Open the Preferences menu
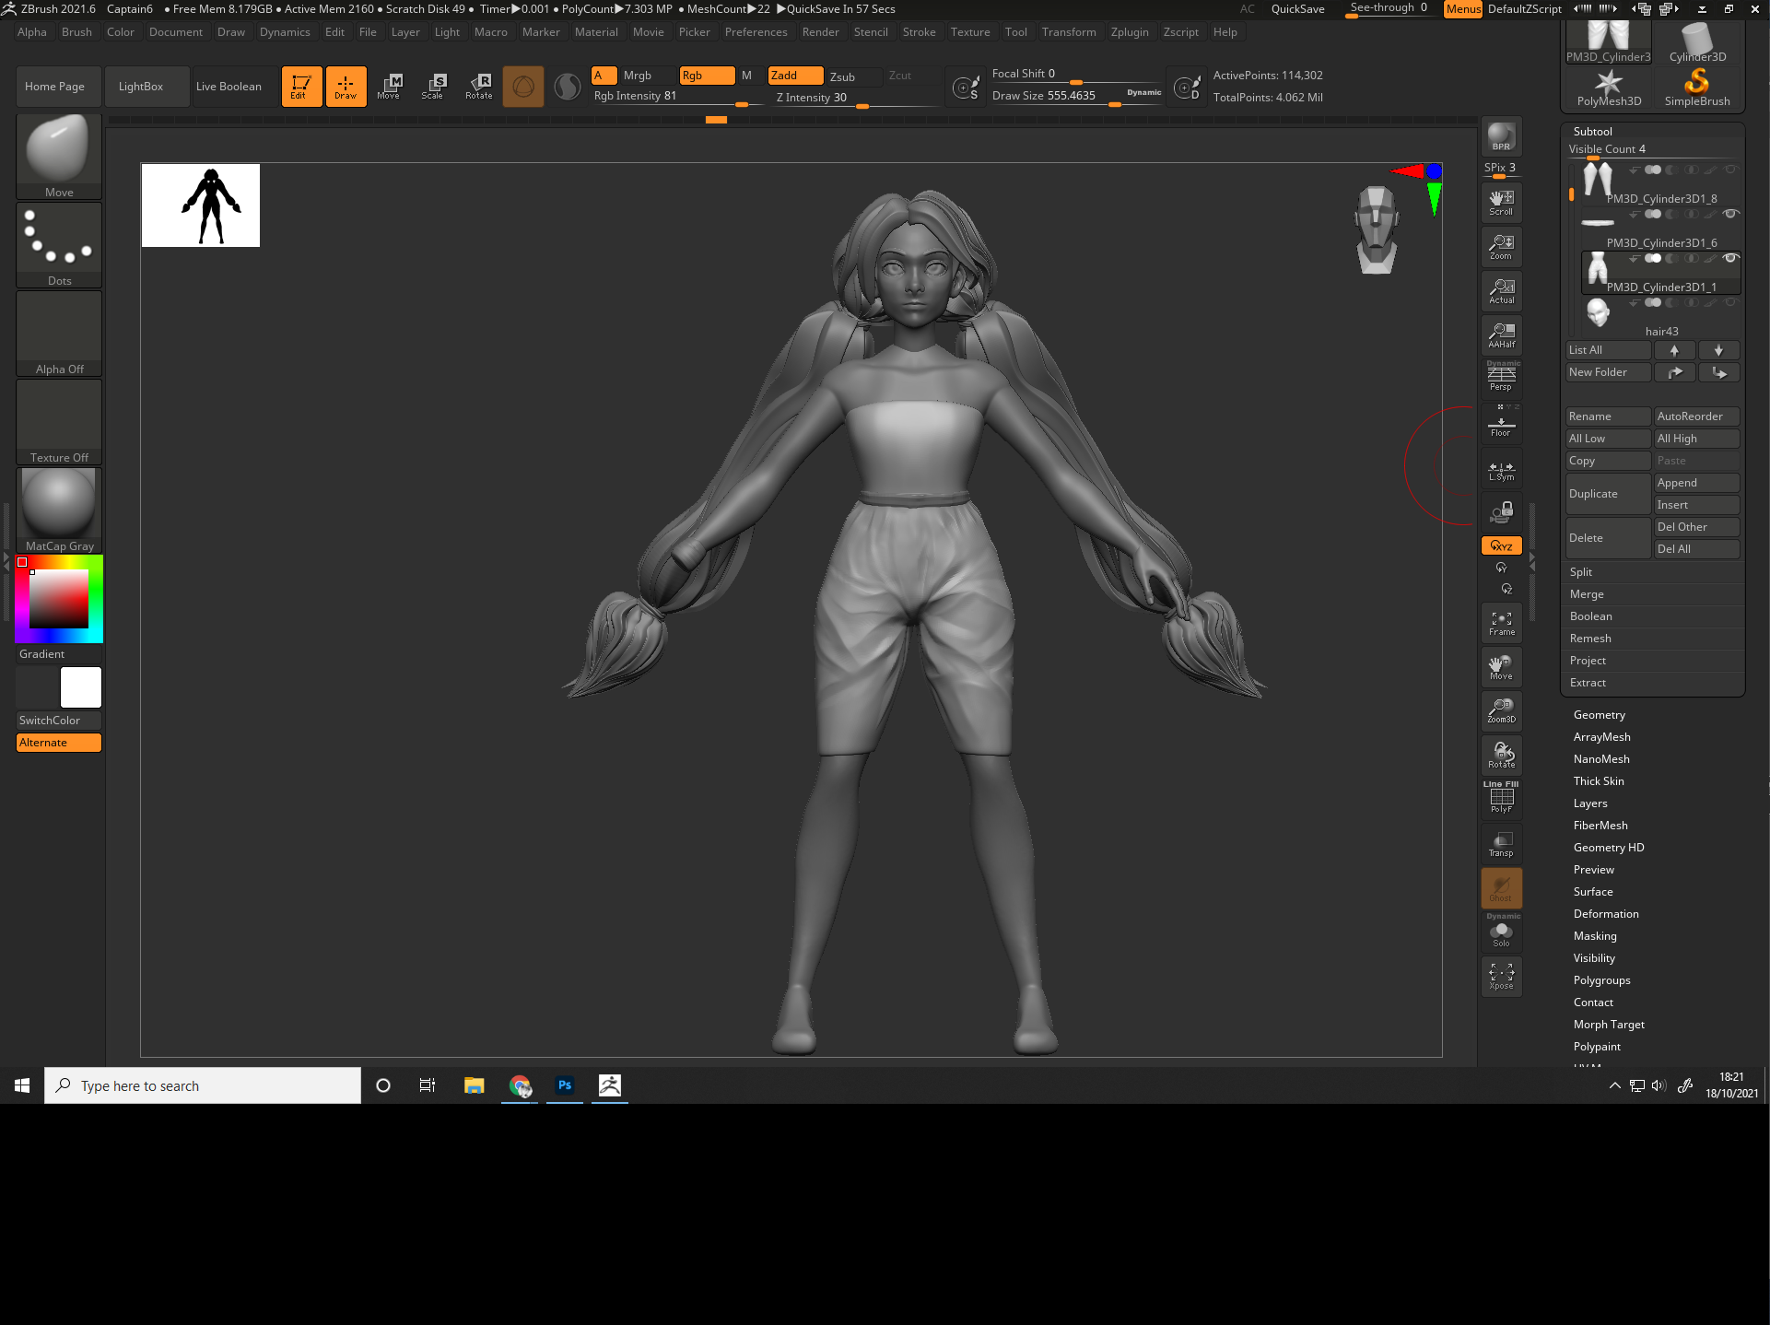The width and height of the screenshot is (1770, 1325). [x=756, y=31]
